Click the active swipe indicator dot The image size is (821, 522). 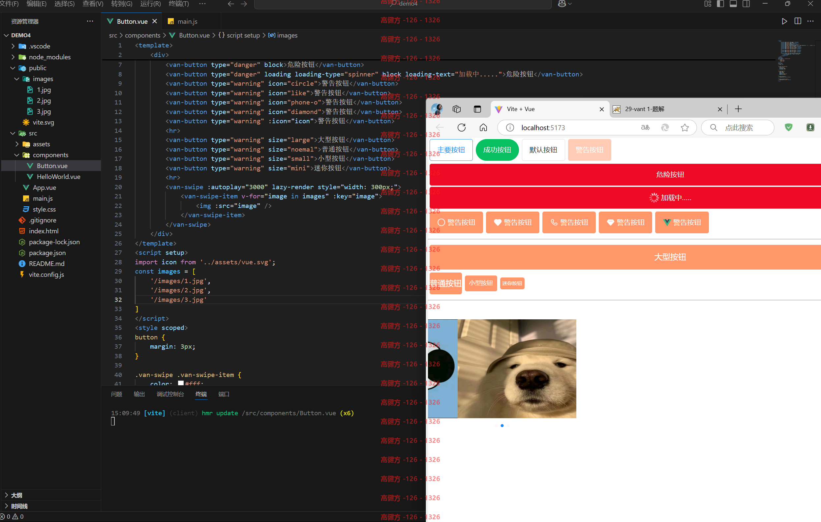click(x=502, y=425)
